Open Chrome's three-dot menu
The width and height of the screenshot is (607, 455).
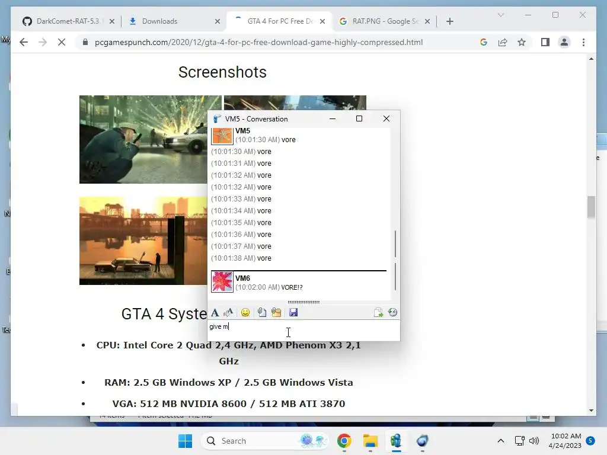(x=583, y=42)
